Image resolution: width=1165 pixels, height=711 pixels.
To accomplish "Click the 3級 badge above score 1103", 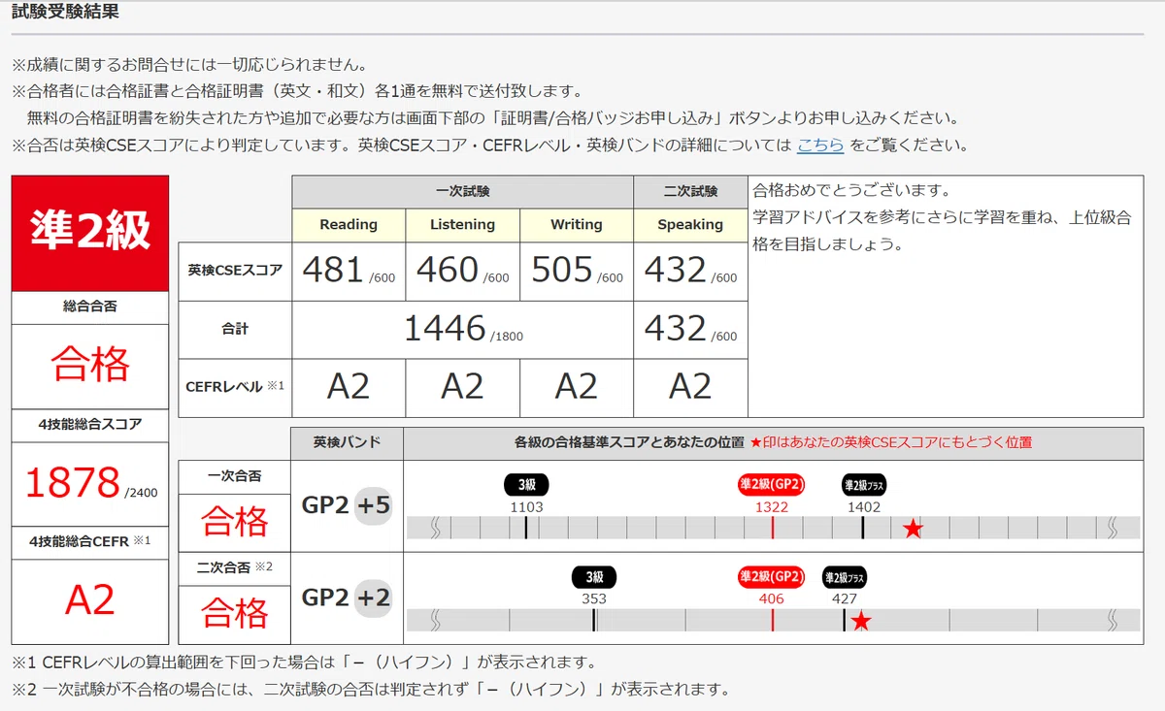I will (526, 485).
